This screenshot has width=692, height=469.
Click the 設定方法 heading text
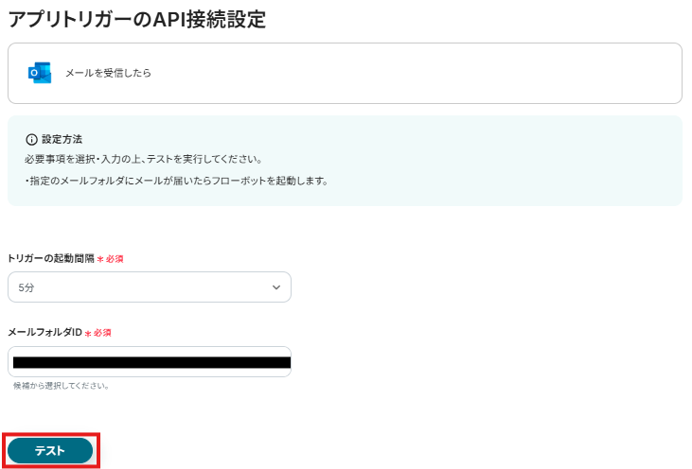62,139
